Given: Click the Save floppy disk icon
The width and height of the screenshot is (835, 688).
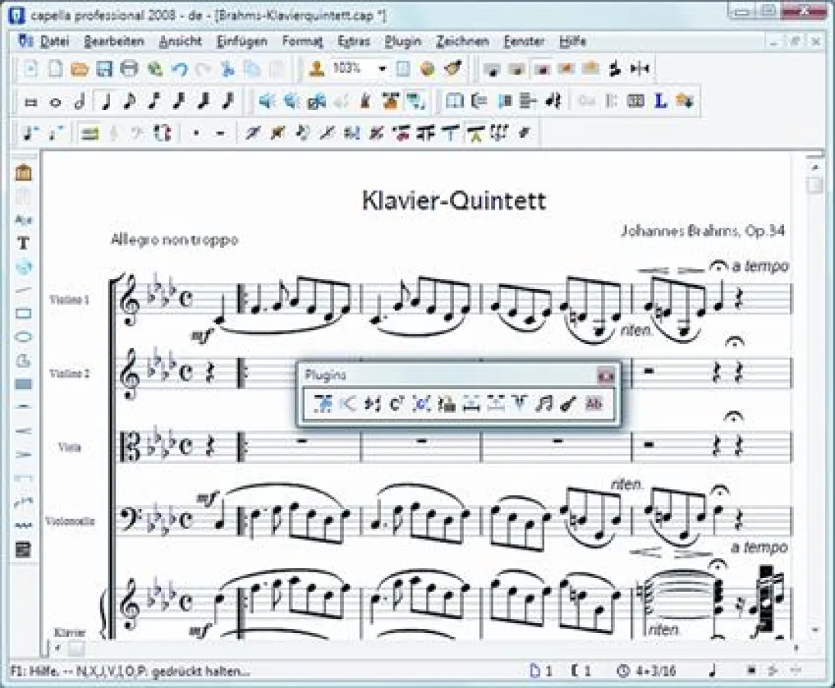Looking at the screenshot, I should [x=105, y=69].
